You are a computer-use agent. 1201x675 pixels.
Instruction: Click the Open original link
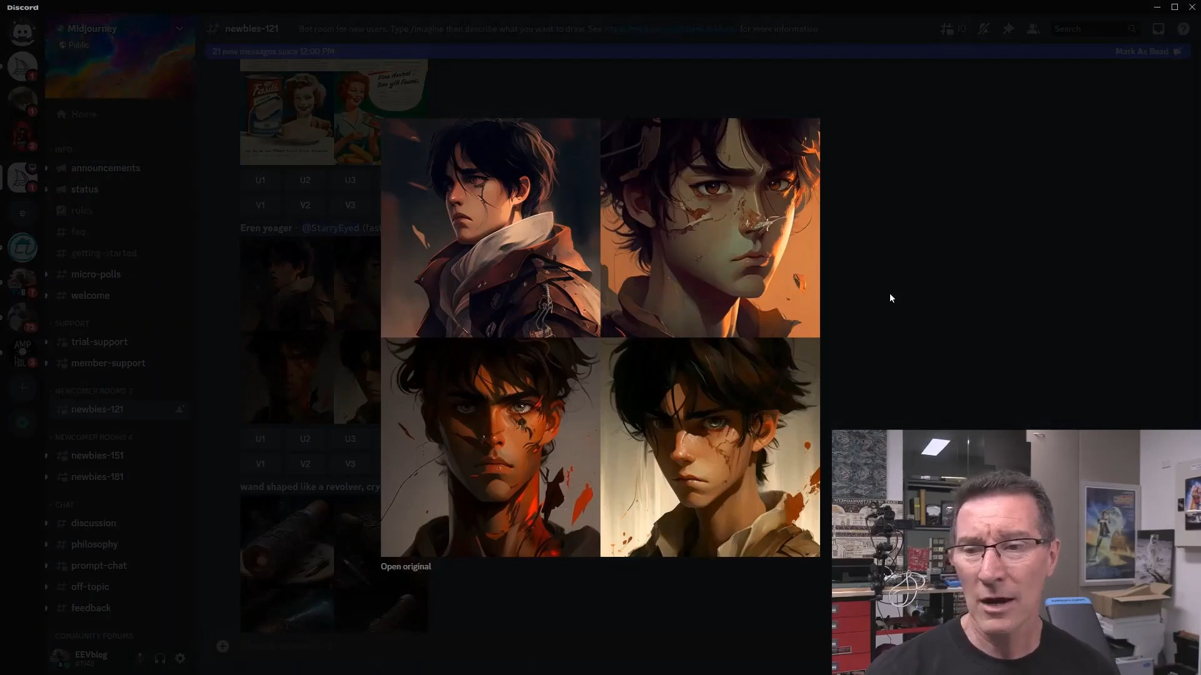(406, 567)
